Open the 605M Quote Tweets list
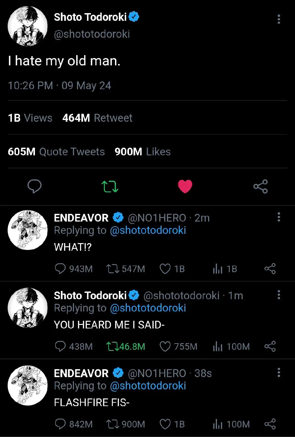295x437 pixels. click(x=56, y=152)
